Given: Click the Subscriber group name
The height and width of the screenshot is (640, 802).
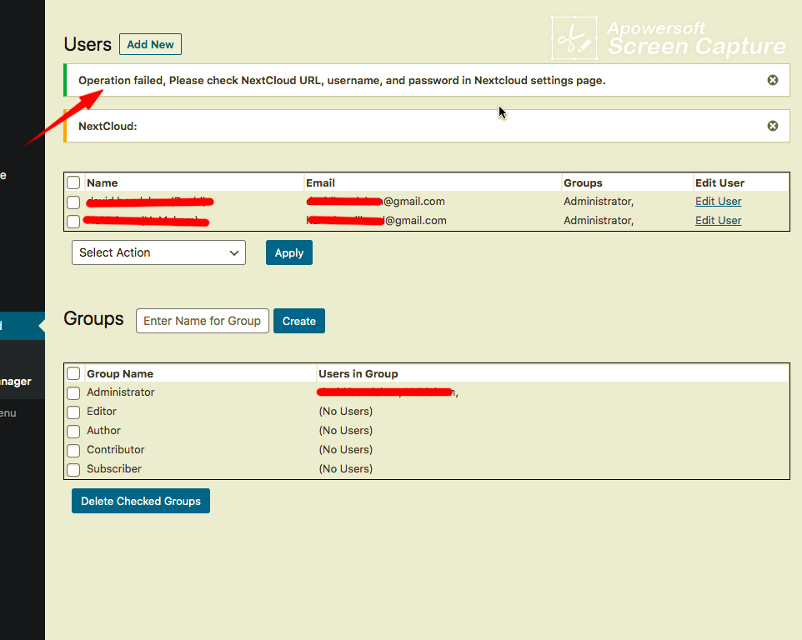Looking at the screenshot, I should point(113,469).
